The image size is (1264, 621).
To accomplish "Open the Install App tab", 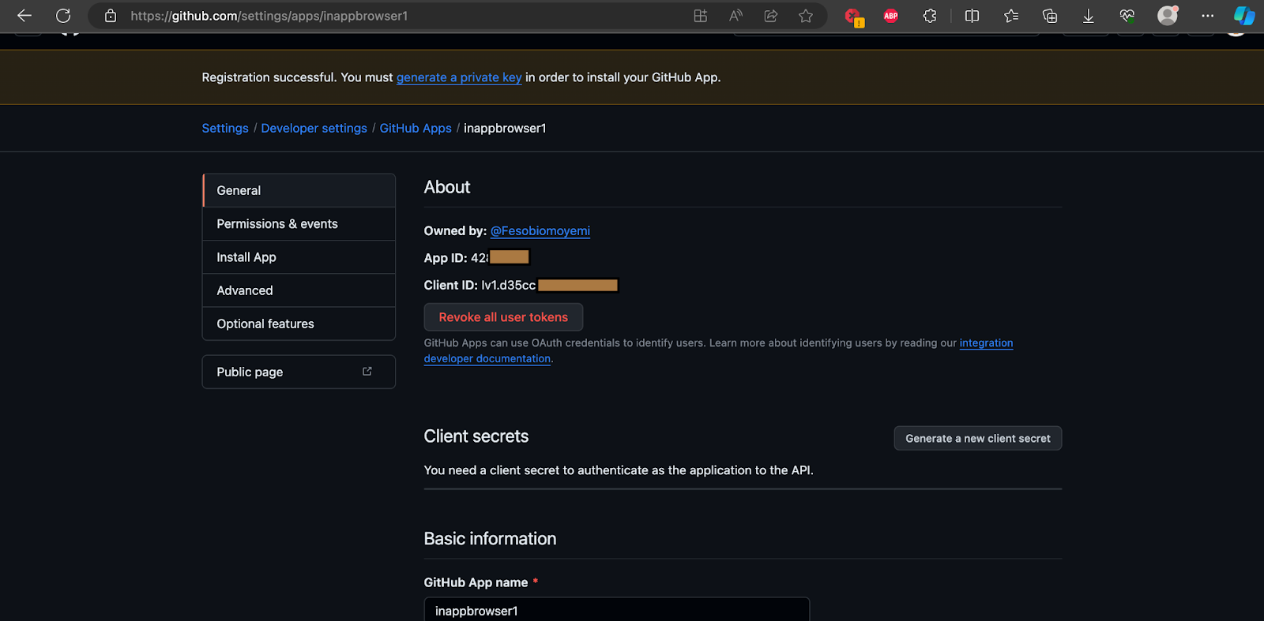I will point(299,257).
